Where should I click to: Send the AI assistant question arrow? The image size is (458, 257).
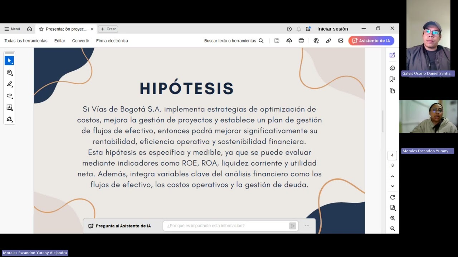(293, 226)
